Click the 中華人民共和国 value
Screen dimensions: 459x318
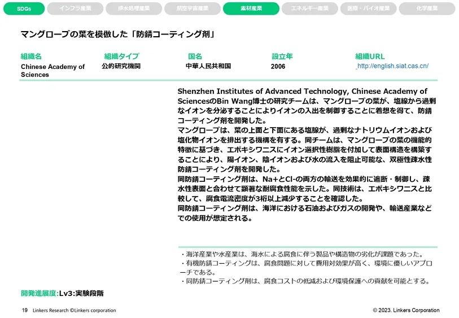208,66
